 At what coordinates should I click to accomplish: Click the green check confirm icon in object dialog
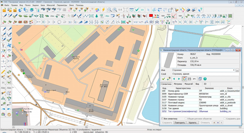163,79
